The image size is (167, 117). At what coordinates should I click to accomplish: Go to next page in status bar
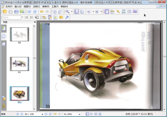pos(46,114)
